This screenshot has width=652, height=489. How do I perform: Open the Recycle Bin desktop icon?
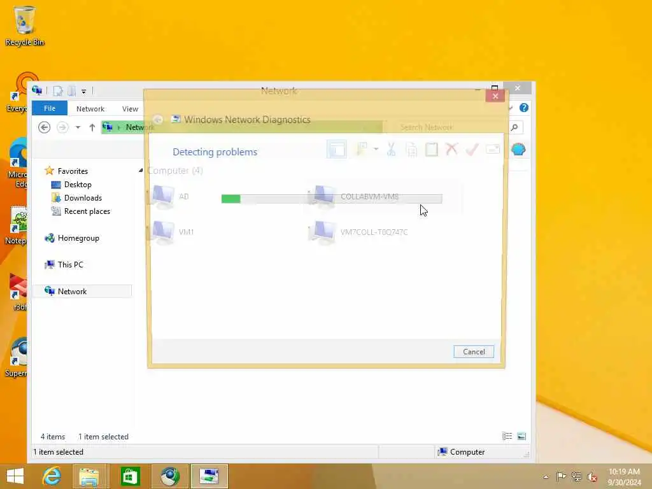pos(24,25)
